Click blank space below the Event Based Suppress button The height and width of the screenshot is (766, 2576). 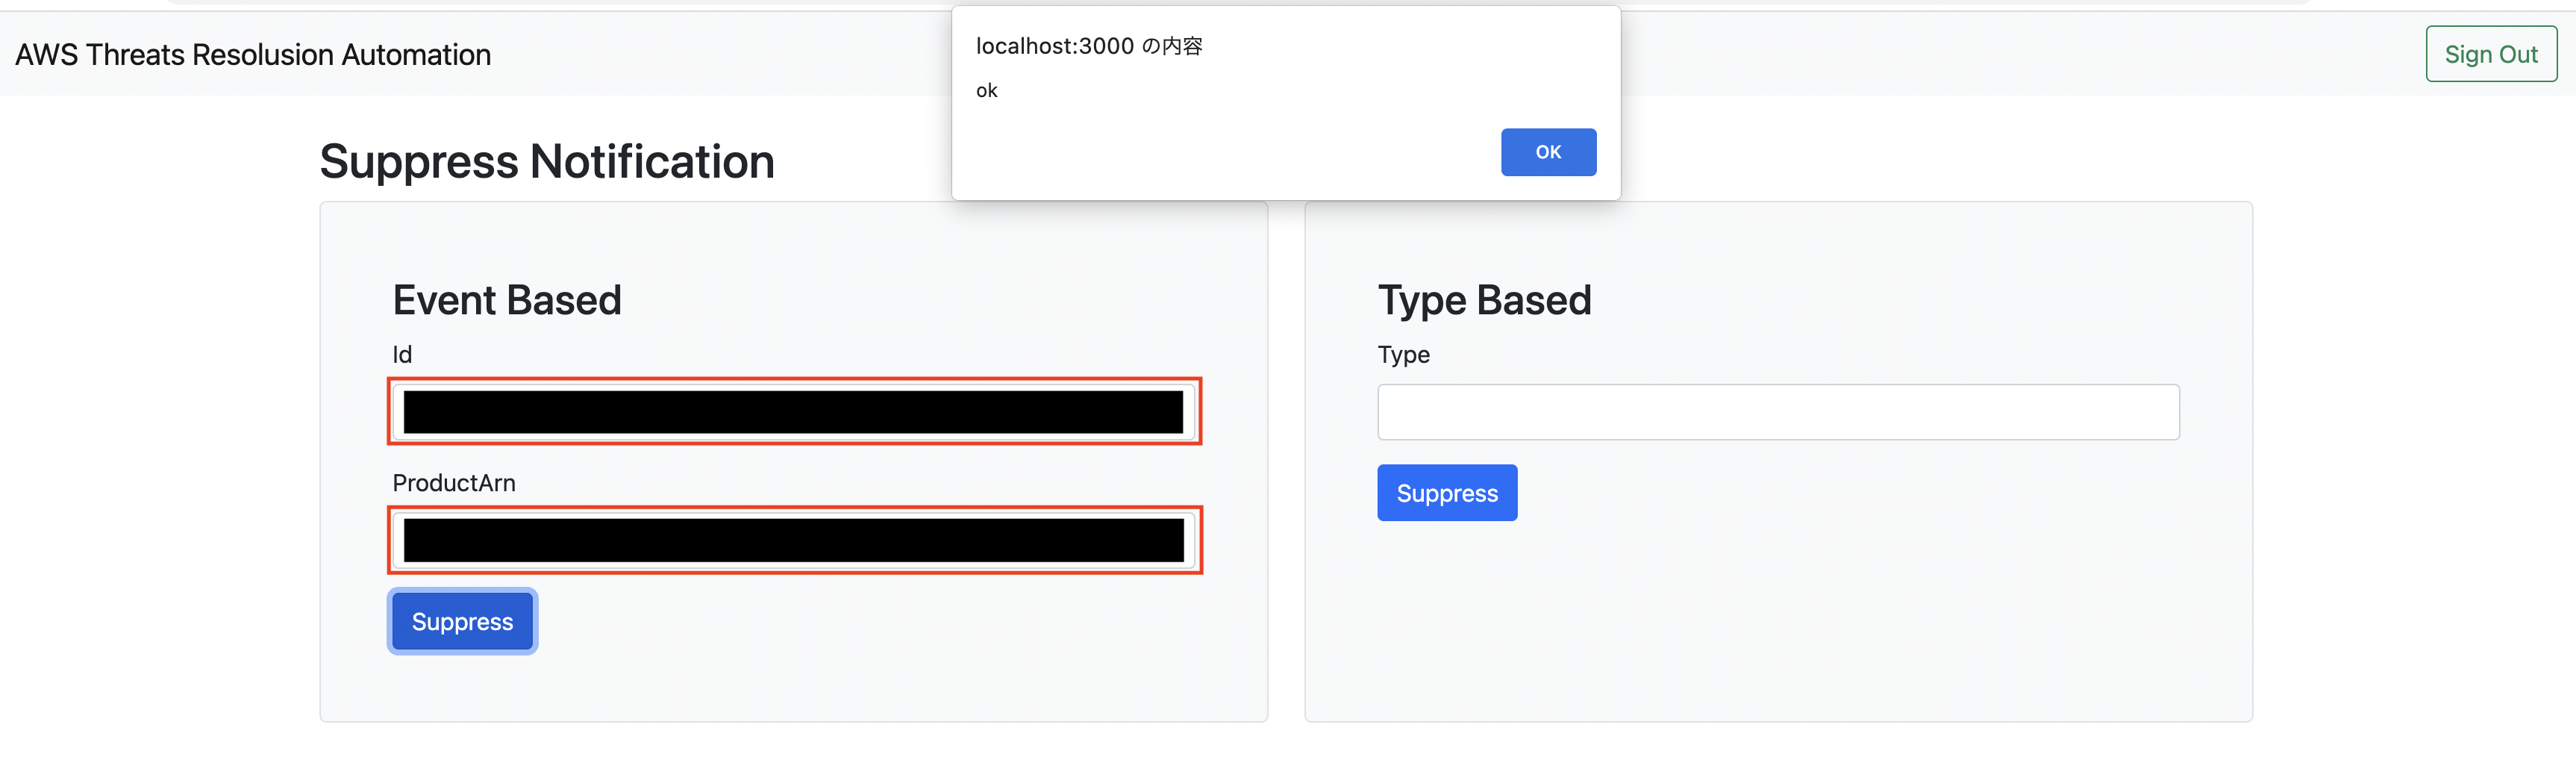pos(793,688)
